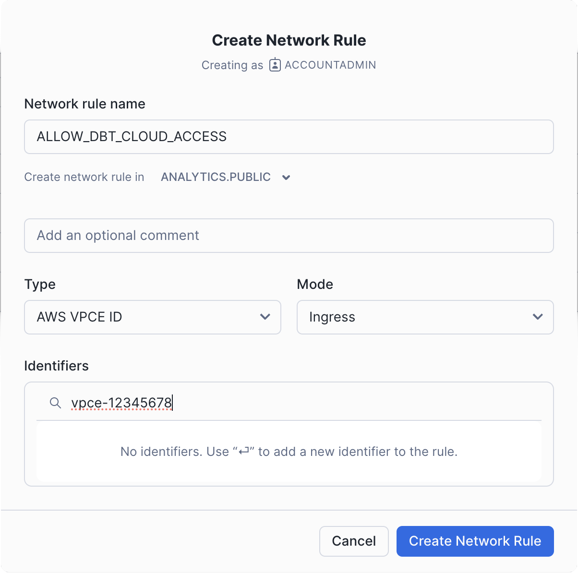Click the Creating as label text
The width and height of the screenshot is (578, 573).
point(232,65)
